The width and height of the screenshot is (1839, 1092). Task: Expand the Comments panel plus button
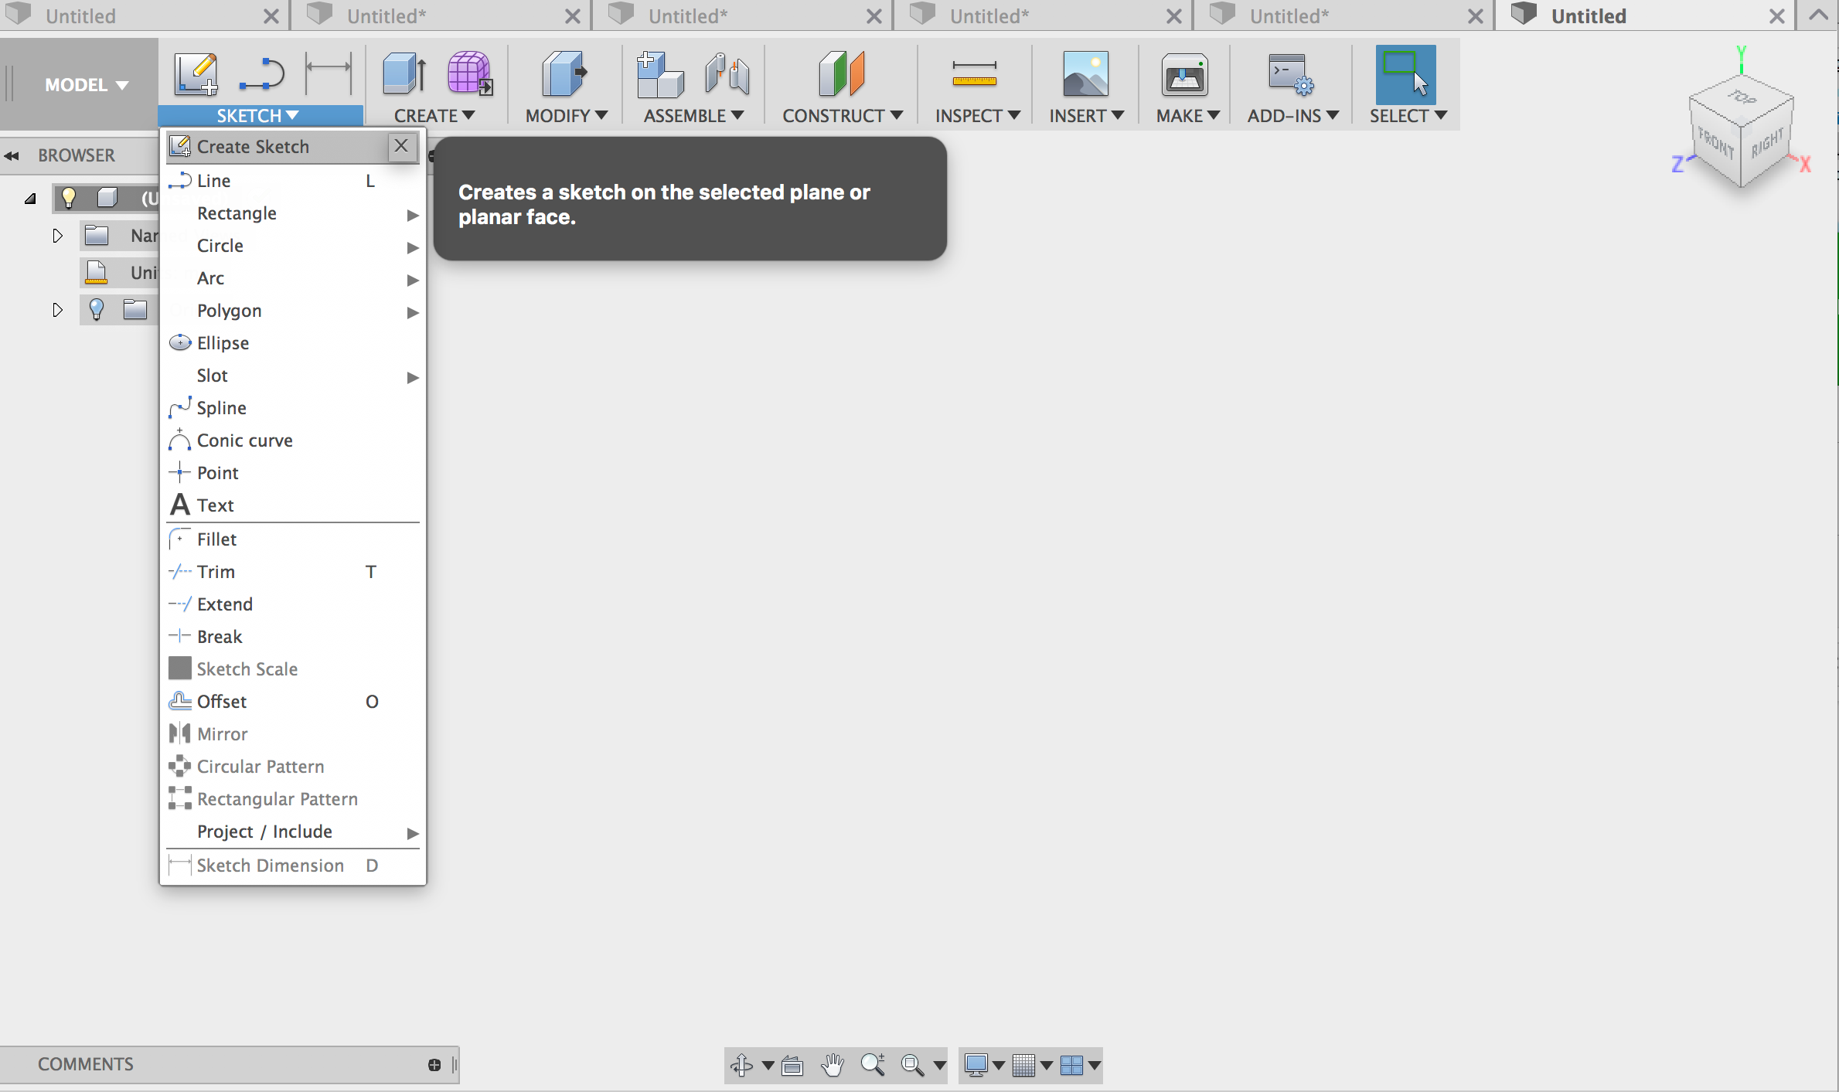pyautogui.click(x=434, y=1065)
